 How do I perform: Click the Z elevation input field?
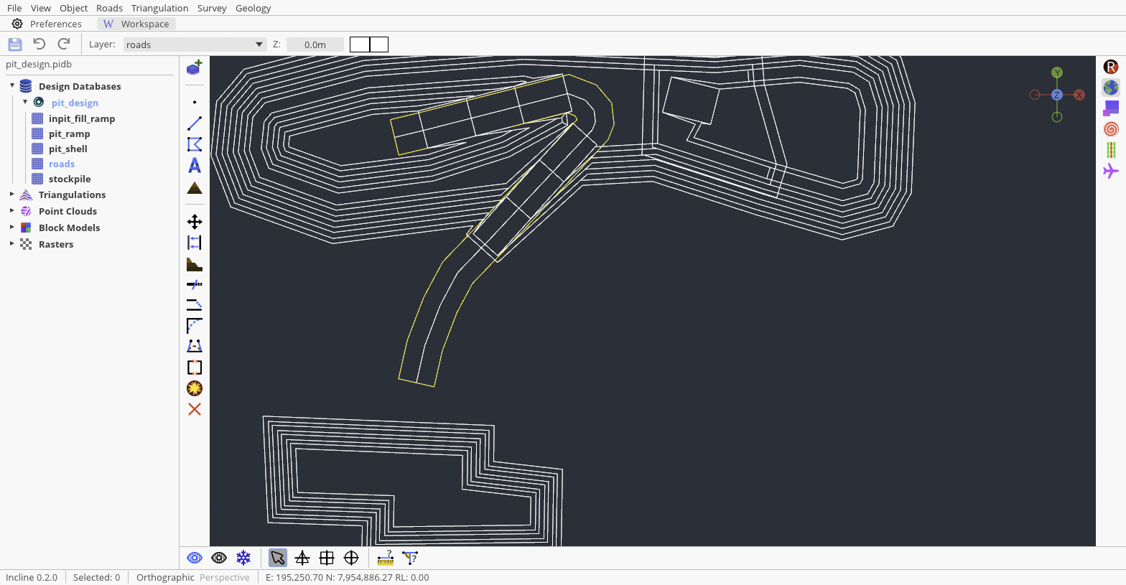click(x=315, y=45)
